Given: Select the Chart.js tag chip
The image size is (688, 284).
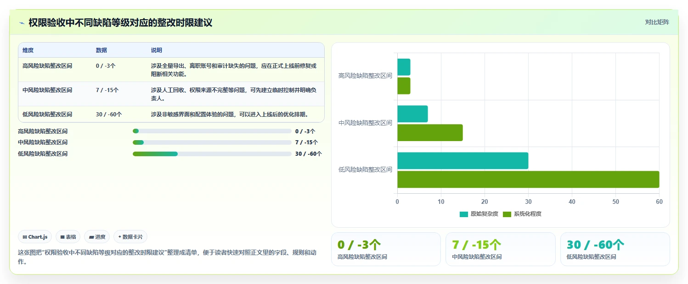Looking at the screenshot, I should (35, 237).
